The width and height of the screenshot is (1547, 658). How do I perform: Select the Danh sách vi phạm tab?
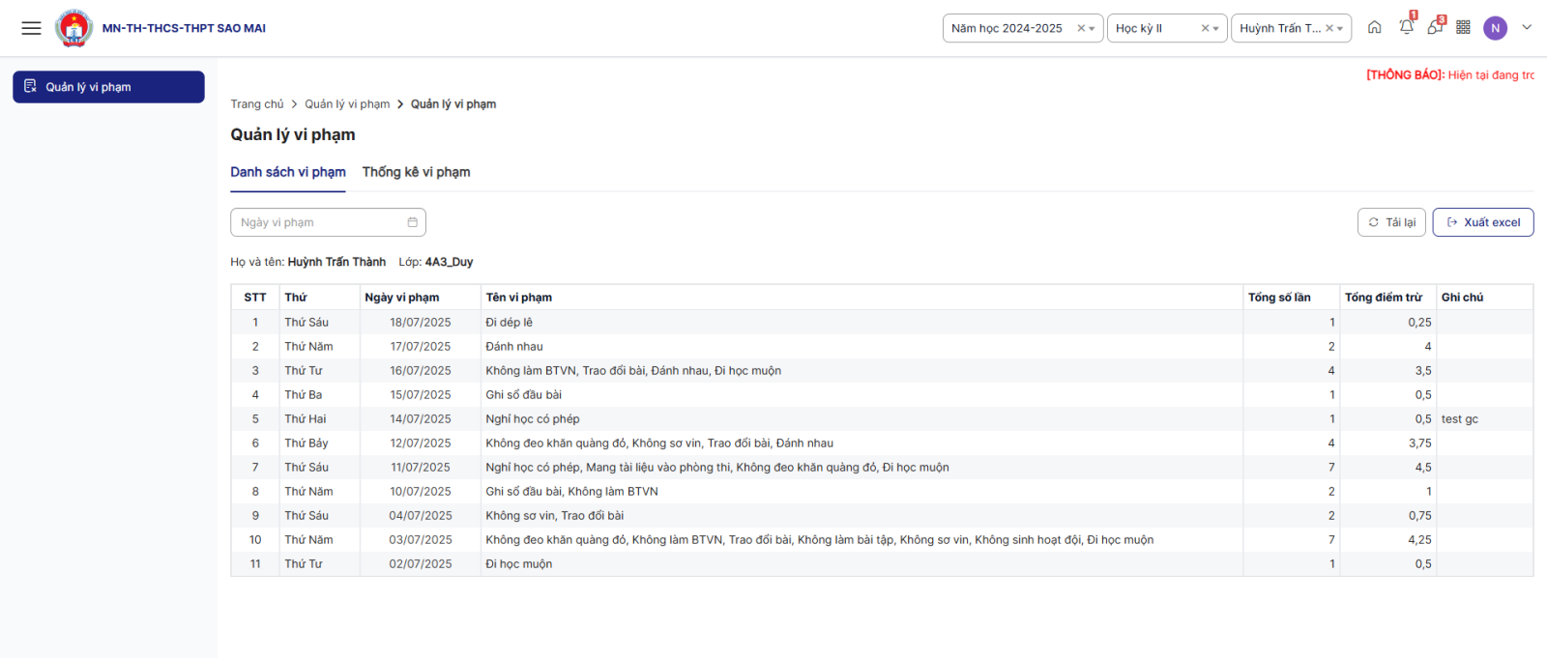click(287, 172)
